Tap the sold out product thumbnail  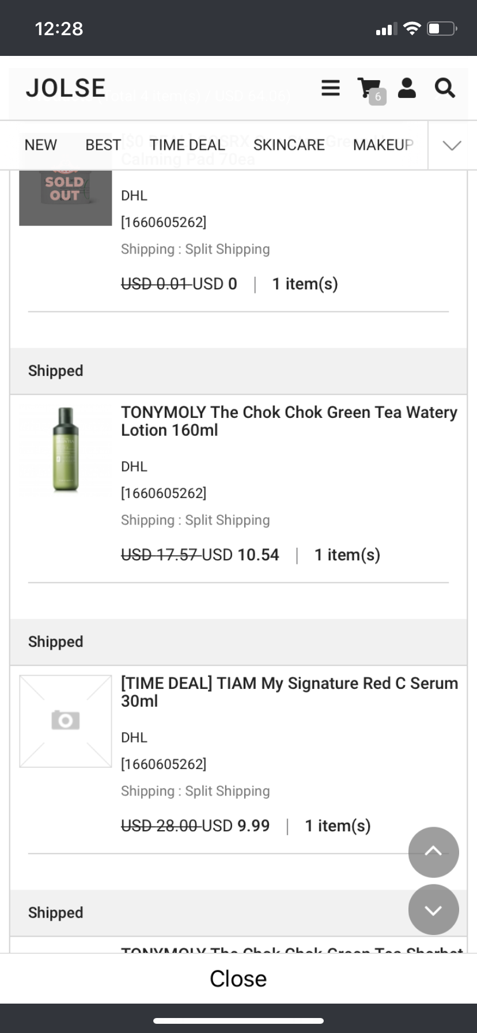[x=65, y=190]
